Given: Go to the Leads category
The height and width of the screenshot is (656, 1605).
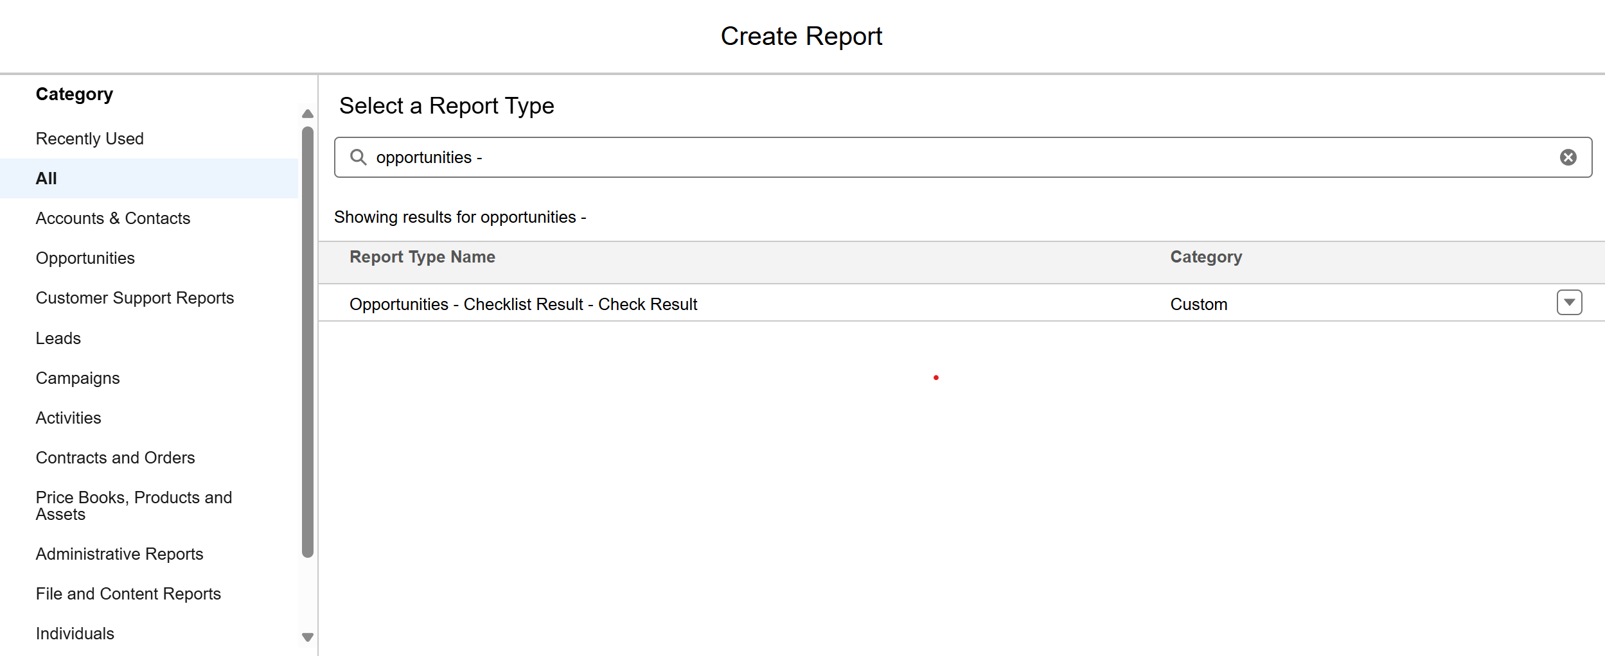Looking at the screenshot, I should pos(58,338).
